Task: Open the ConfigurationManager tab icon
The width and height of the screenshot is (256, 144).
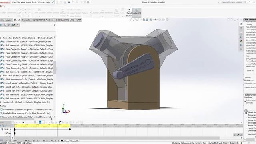Action: 5,25
